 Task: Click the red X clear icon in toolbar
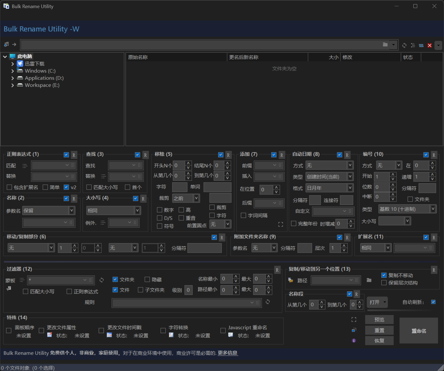[x=429, y=45]
